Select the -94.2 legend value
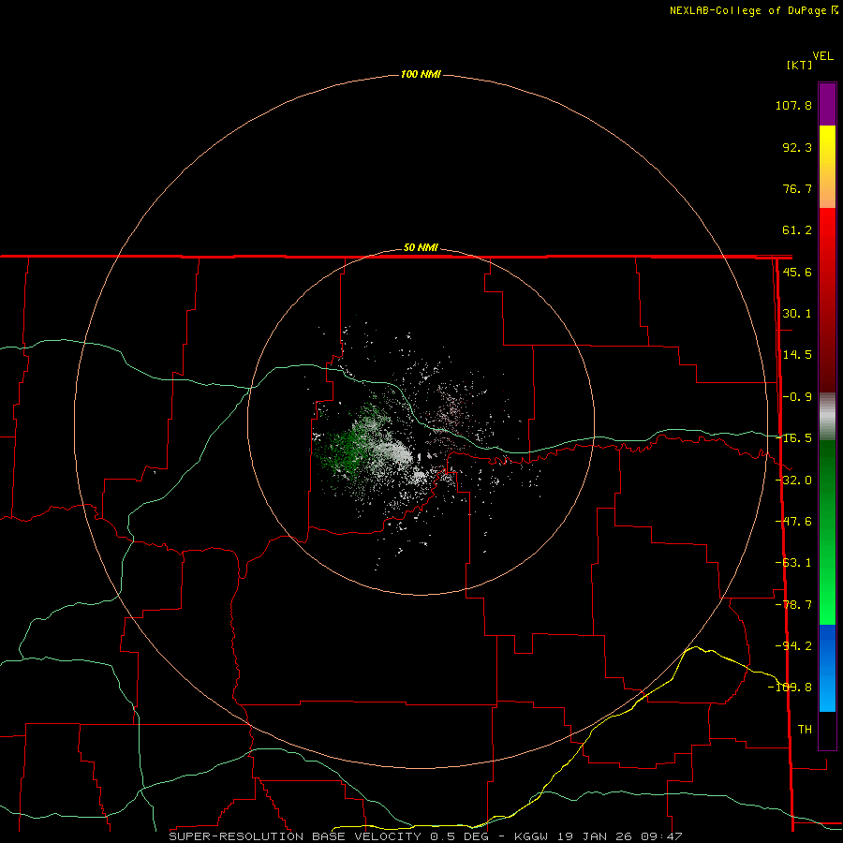This screenshot has height=843, width=843. (x=793, y=645)
